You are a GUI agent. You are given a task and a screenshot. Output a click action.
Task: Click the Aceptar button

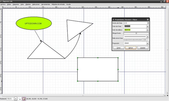[x=143, y=48]
